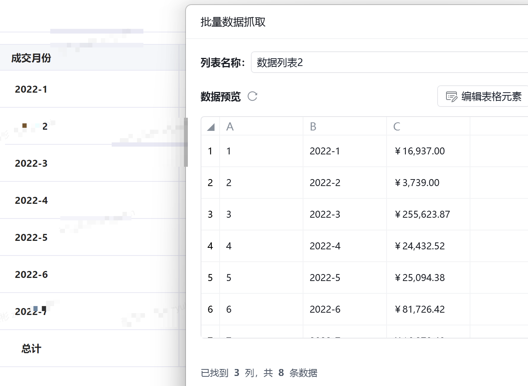Select row number 6 header
The image size is (528, 386).
click(x=210, y=309)
